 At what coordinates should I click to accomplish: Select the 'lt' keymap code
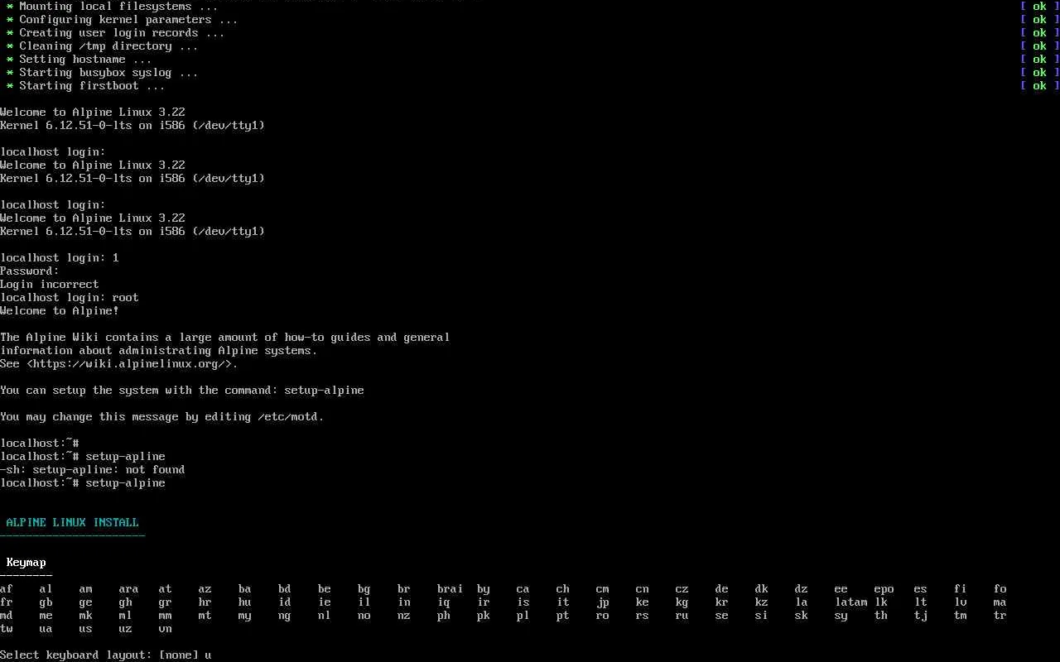pos(921,602)
